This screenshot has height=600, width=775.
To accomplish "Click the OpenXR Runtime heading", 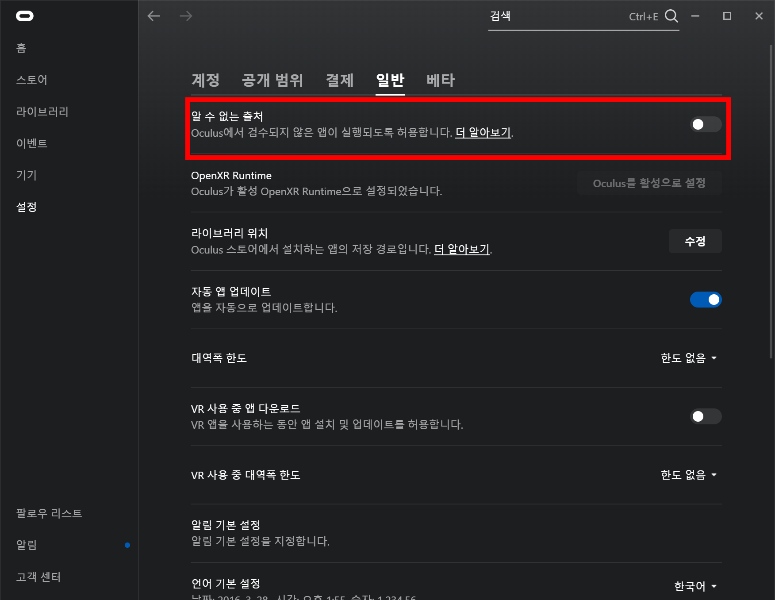I will coord(231,176).
